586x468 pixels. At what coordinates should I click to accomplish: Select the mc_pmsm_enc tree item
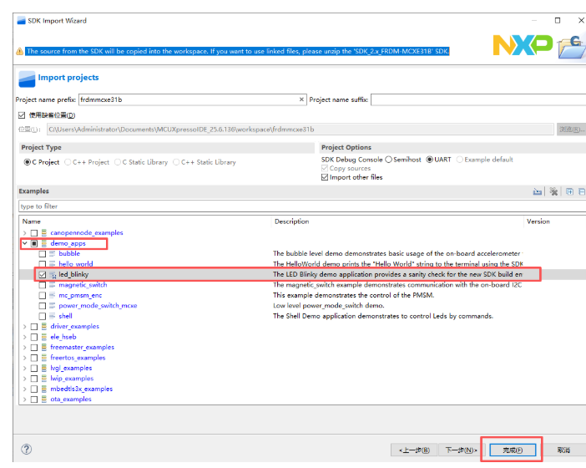(80, 295)
